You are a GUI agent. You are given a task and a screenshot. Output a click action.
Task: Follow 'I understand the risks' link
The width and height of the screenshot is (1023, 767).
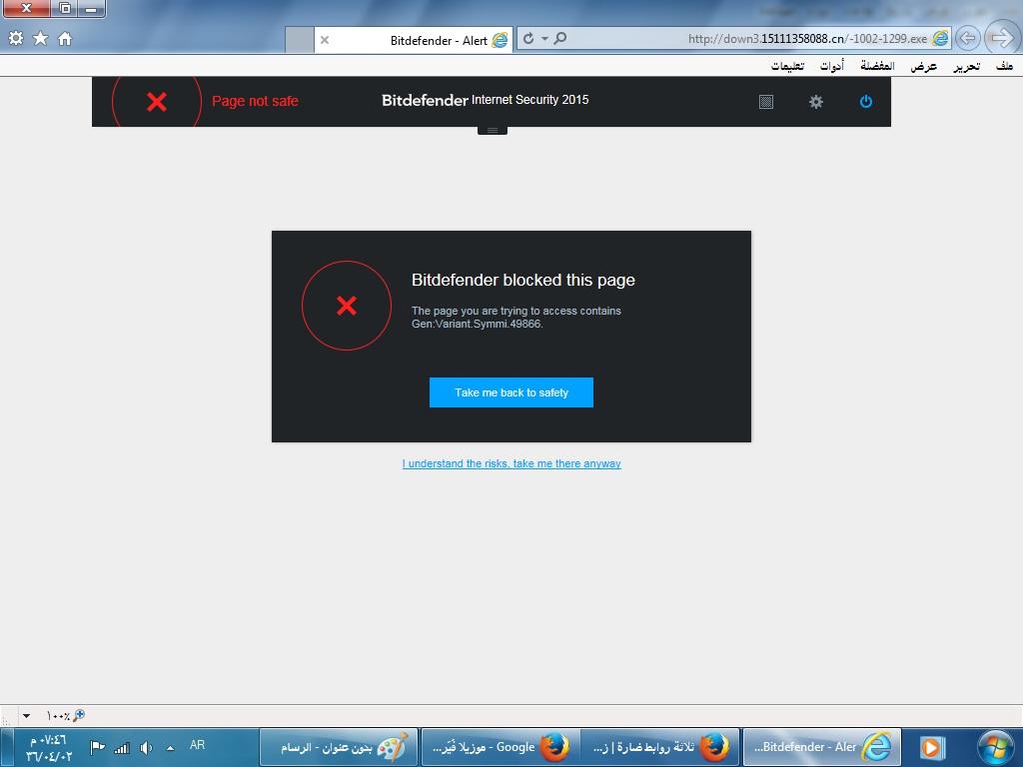(511, 463)
